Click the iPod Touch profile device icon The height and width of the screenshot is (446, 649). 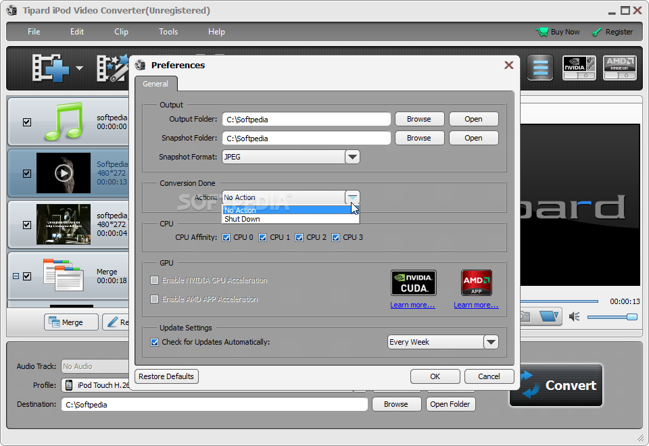[69, 385]
